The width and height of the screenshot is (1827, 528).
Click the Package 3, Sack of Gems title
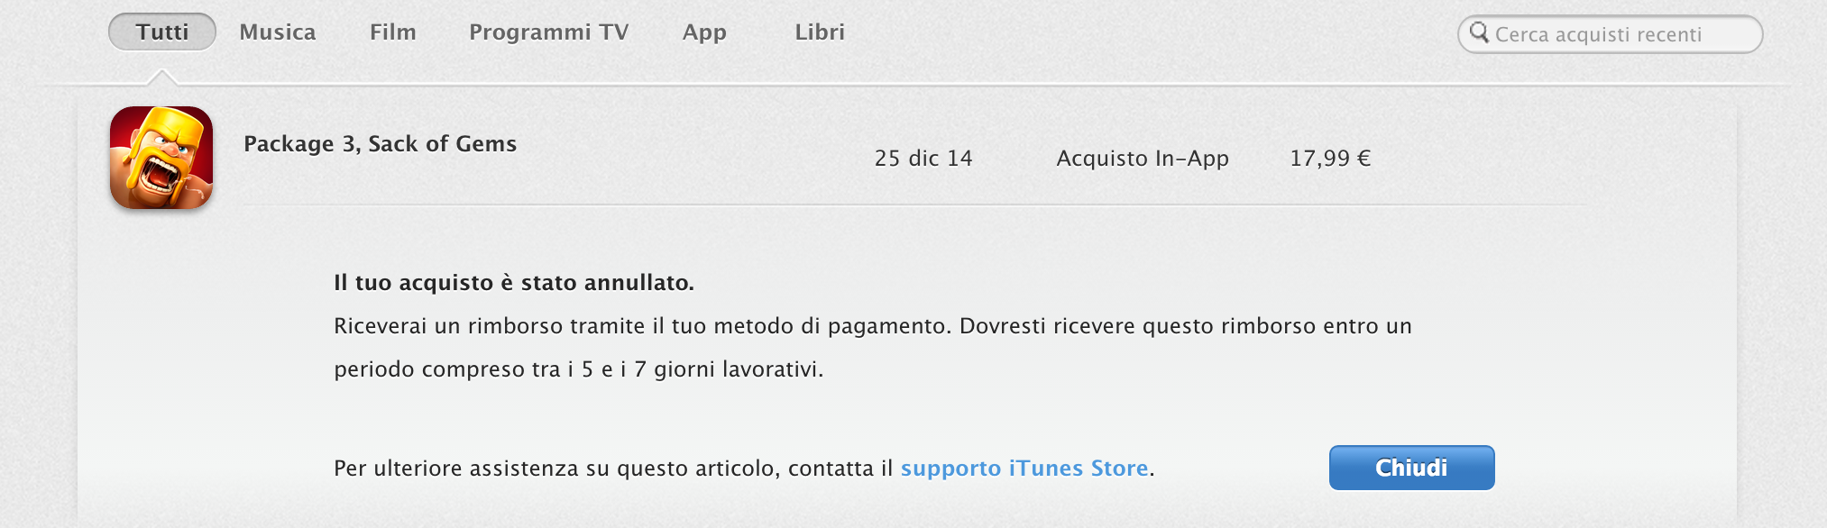[x=380, y=144]
